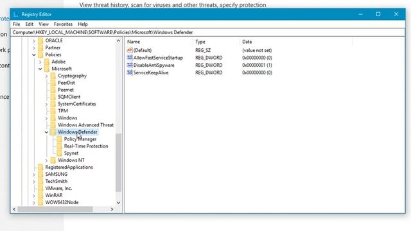411x231 pixels.
Task: Open the Help menu
Action: tap(83, 24)
